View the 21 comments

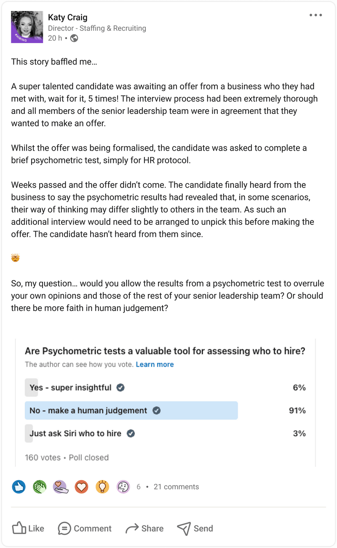[x=176, y=486]
